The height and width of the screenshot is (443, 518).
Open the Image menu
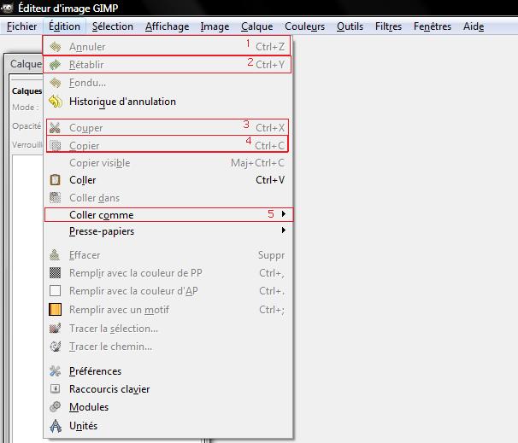[x=215, y=26]
